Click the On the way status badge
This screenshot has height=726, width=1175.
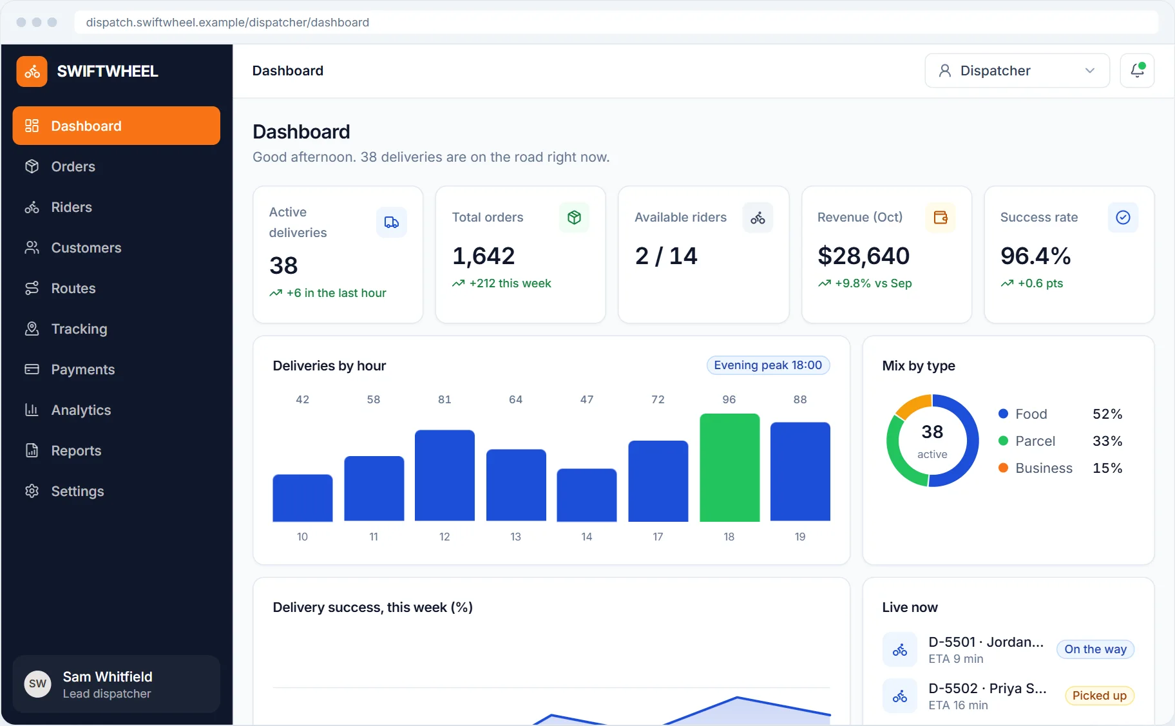pyautogui.click(x=1095, y=649)
